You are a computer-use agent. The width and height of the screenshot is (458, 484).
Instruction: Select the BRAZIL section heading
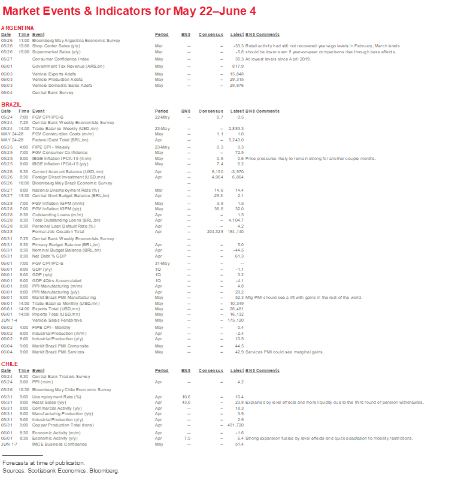pos(11,104)
